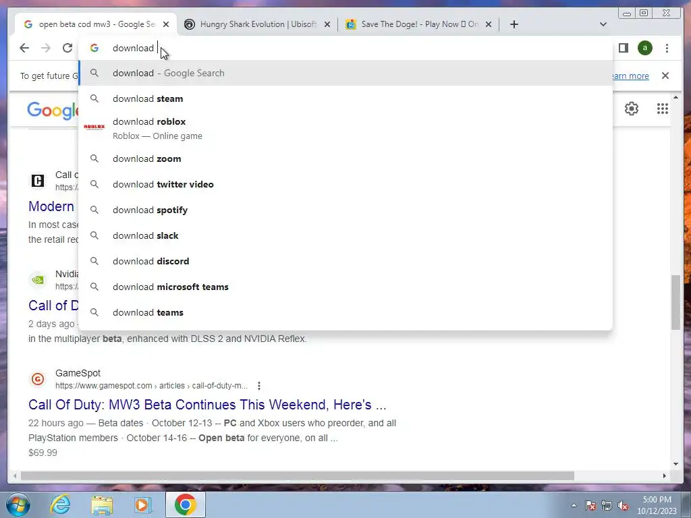
Task: Choose download microsoft teams suggestion
Action: (345, 286)
